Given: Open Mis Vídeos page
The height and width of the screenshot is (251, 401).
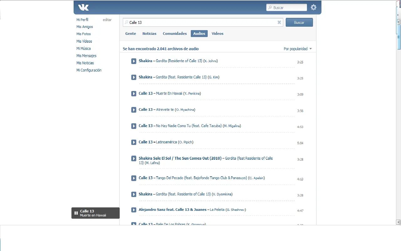Looking at the screenshot, I should click(x=84, y=41).
